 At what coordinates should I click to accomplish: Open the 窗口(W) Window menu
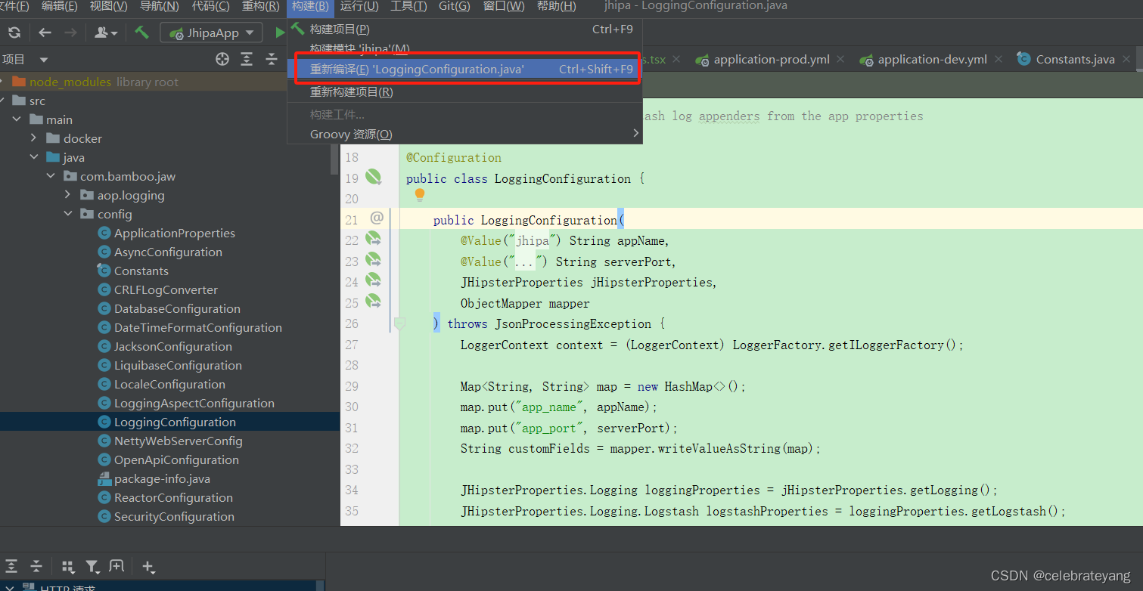tap(504, 6)
